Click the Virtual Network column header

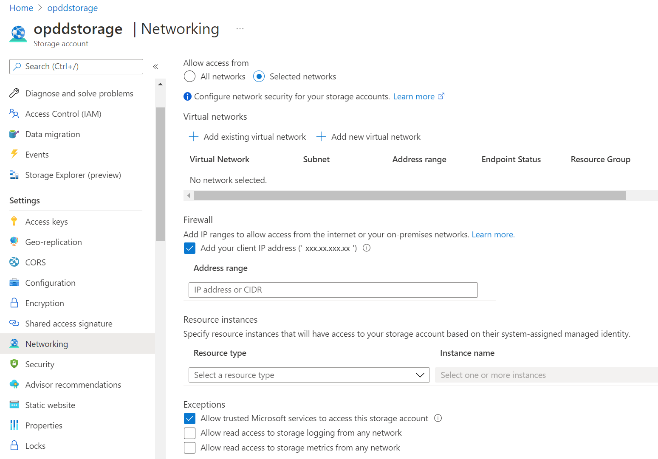click(x=220, y=159)
